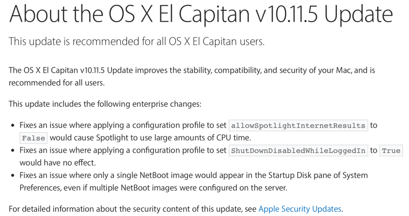The image size is (409, 216).
Task: Select the ShutDownDisabledWhileLoggedIn code snippet
Action: tap(298, 151)
